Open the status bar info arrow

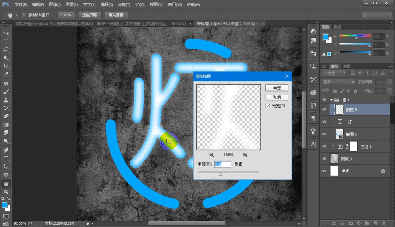88,223
